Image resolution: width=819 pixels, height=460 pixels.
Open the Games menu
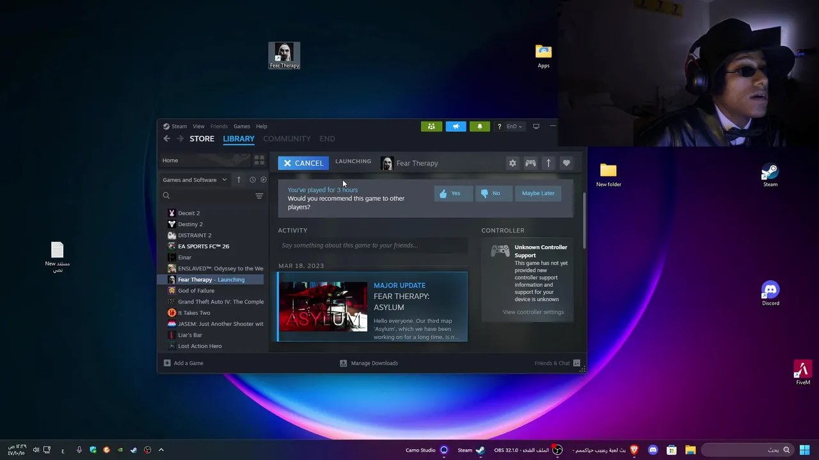[x=242, y=126]
